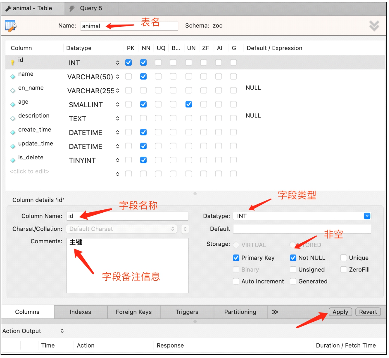Click the Comments text area

(127, 265)
